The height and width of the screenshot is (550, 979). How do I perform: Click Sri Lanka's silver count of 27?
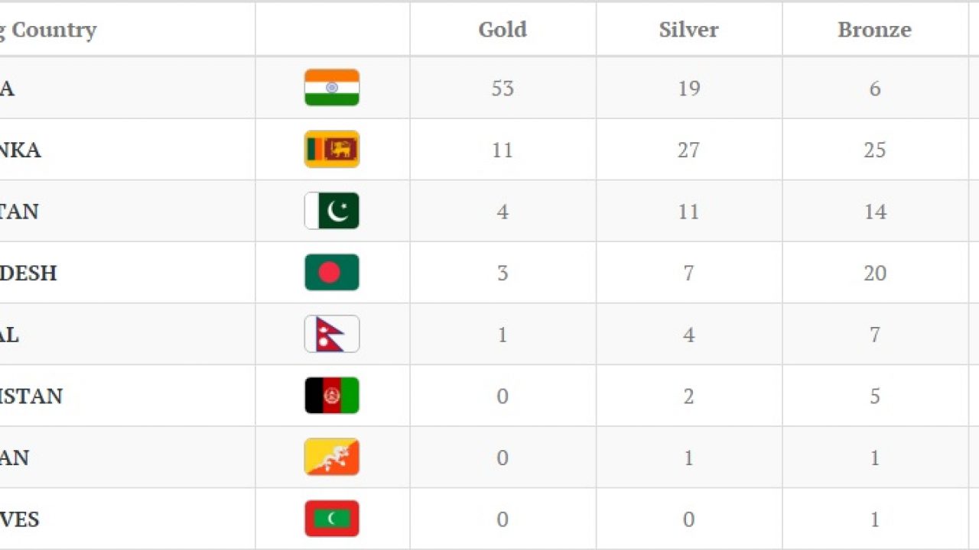click(688, 150)
